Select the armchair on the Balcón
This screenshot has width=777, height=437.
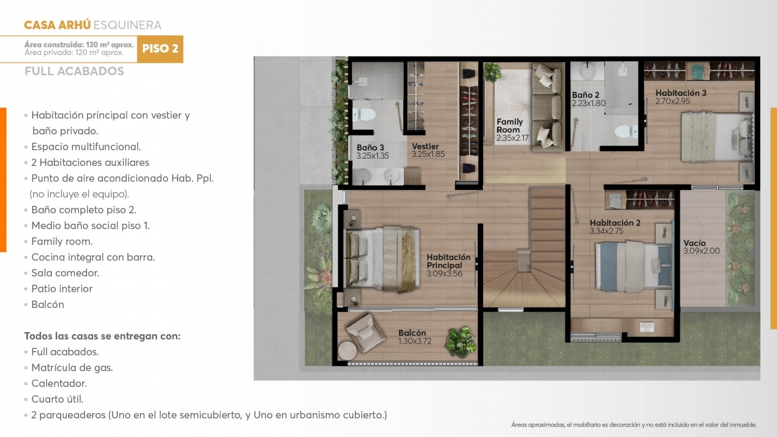tap(366, 331)
